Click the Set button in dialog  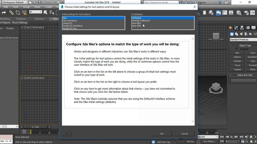coord(162,134)
